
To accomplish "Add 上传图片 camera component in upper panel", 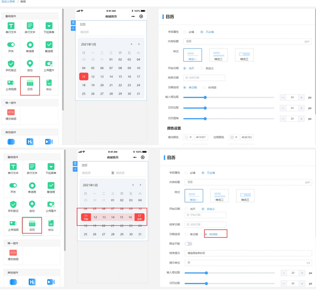I will [49, 64].
